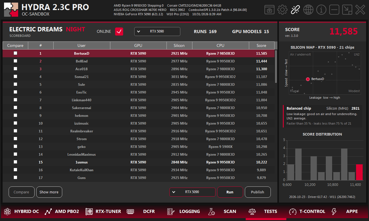Click the HYDRA puzzle logo

(x=11, y=10)
